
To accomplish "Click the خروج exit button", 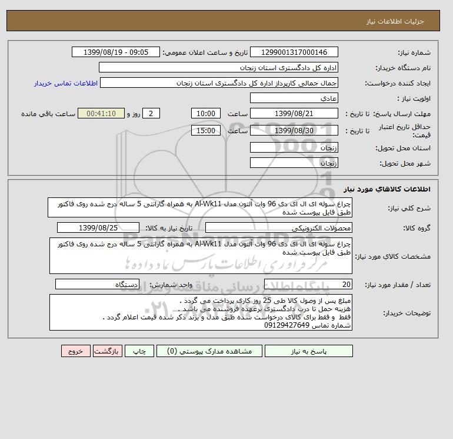I will click(x=76, y=351).
